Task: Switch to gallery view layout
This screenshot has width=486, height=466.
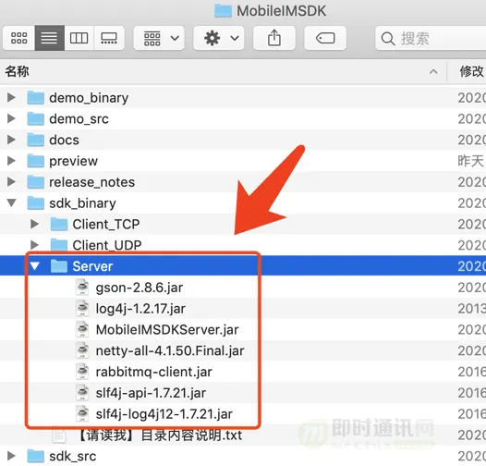Action: click(x=109, y=38)
